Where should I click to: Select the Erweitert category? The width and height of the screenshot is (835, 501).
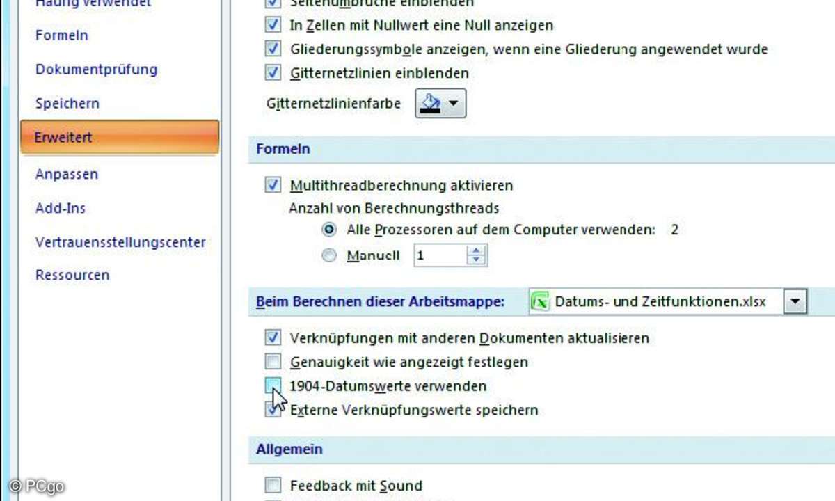pos(120,137)
